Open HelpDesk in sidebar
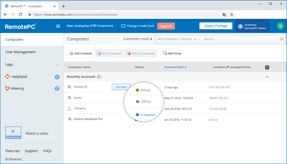The width and height of the screenshot is (287, 164). tap(19, 77)
